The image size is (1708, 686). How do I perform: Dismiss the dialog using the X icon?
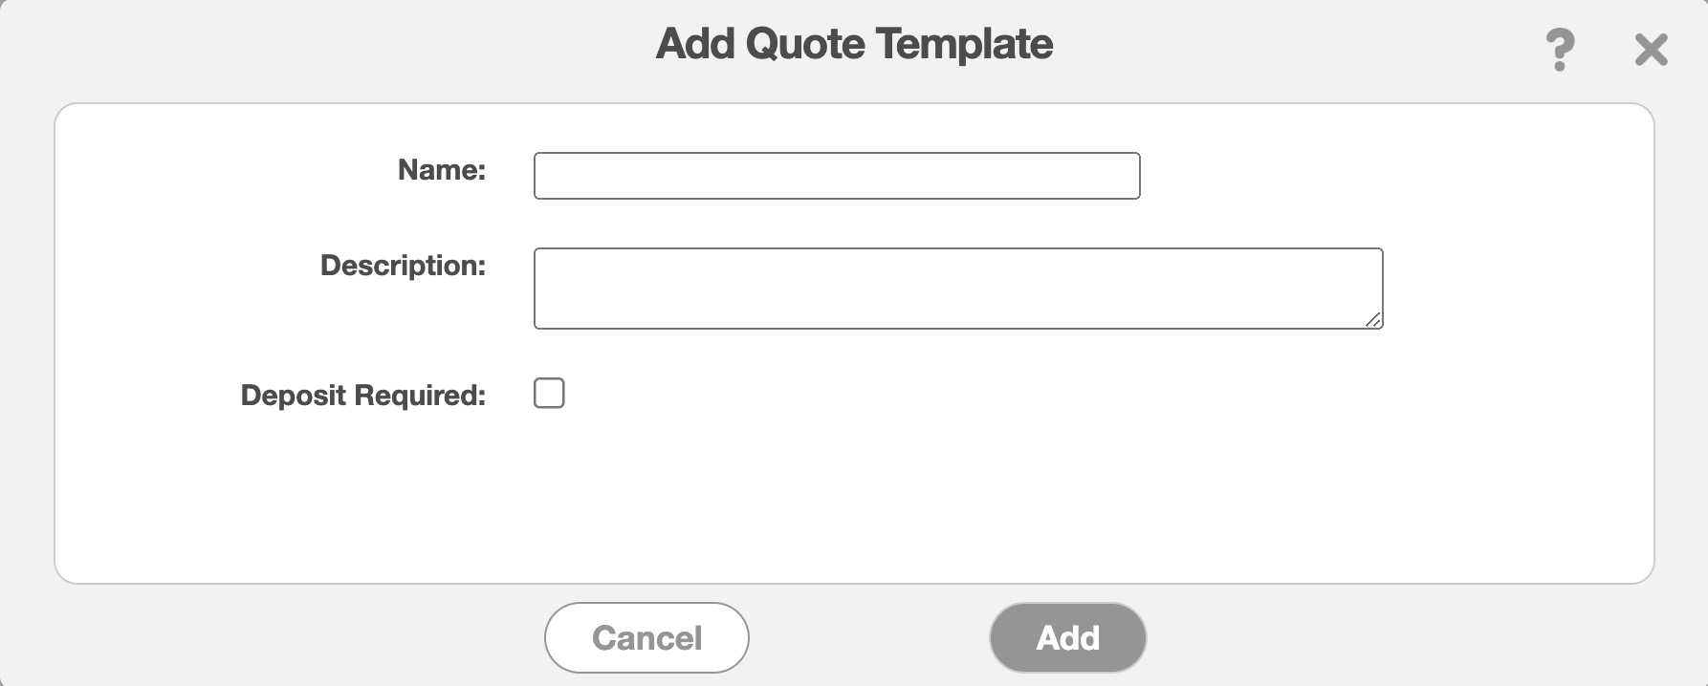click(1651, 50)
